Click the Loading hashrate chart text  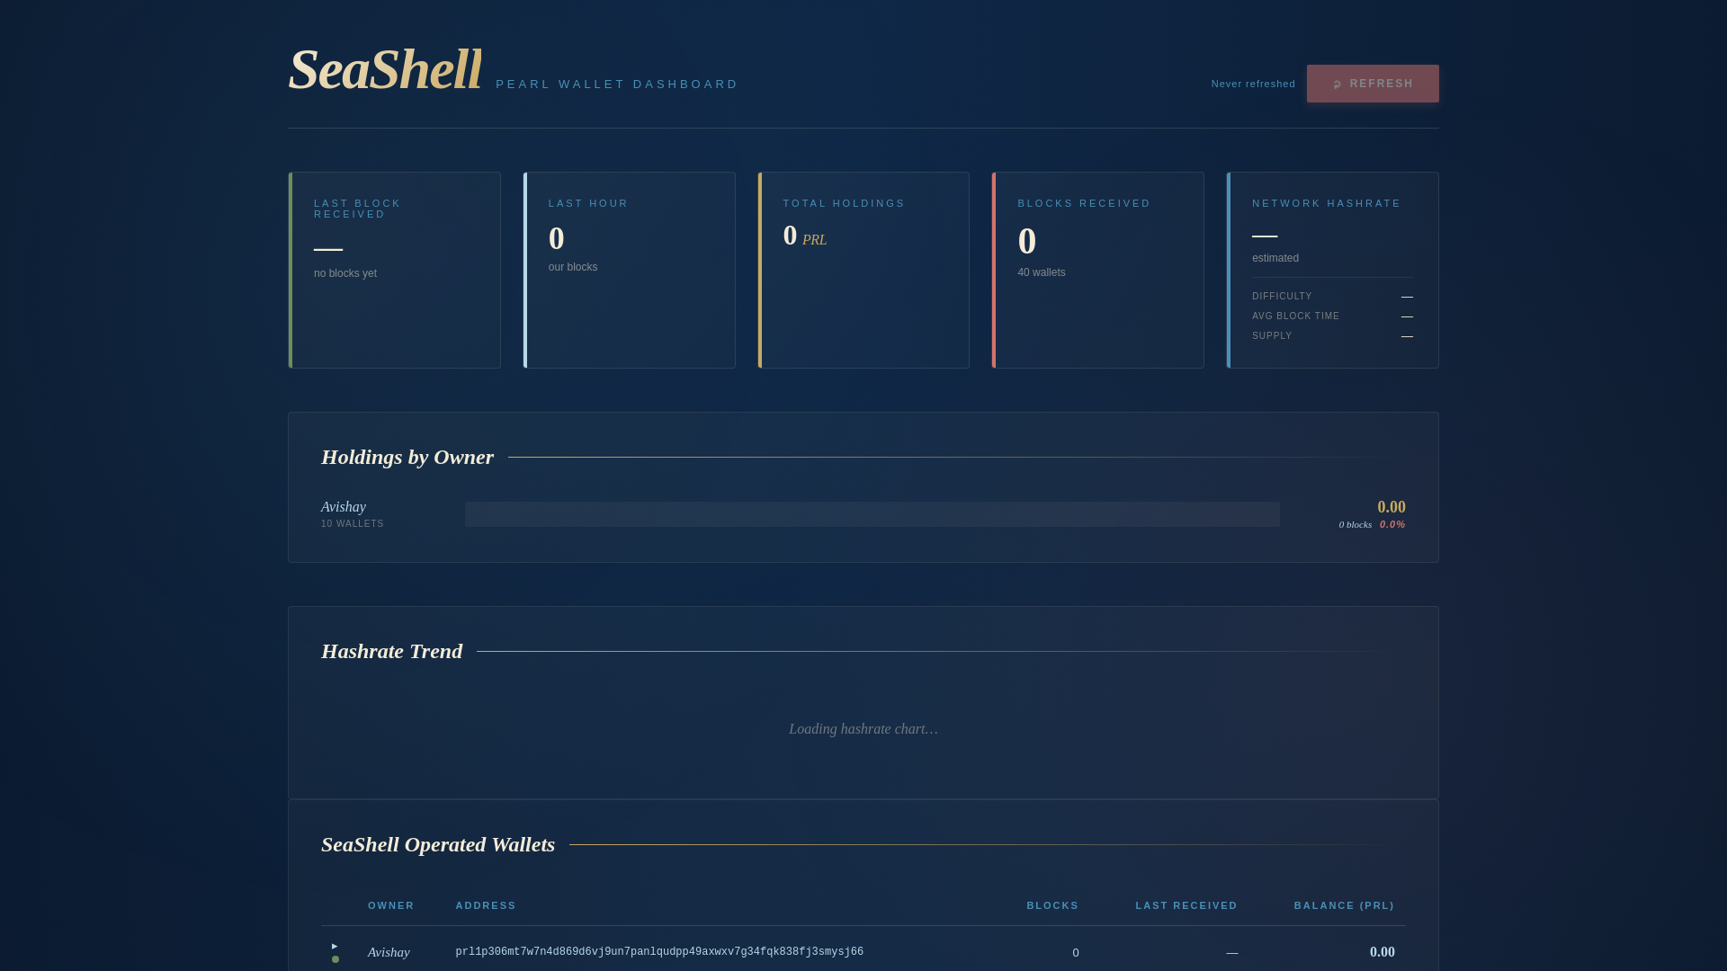pyautogui.click(x=863, y=729)
